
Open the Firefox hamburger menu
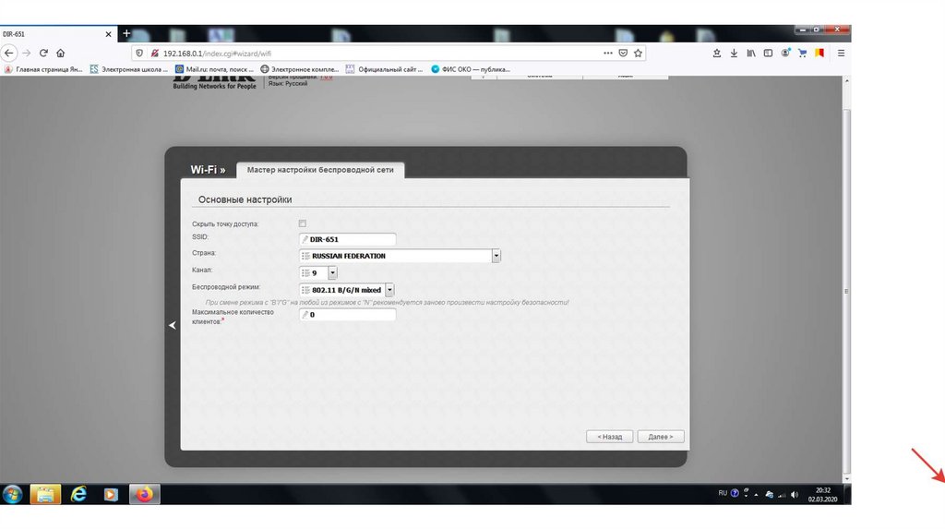tap(841, 53)
